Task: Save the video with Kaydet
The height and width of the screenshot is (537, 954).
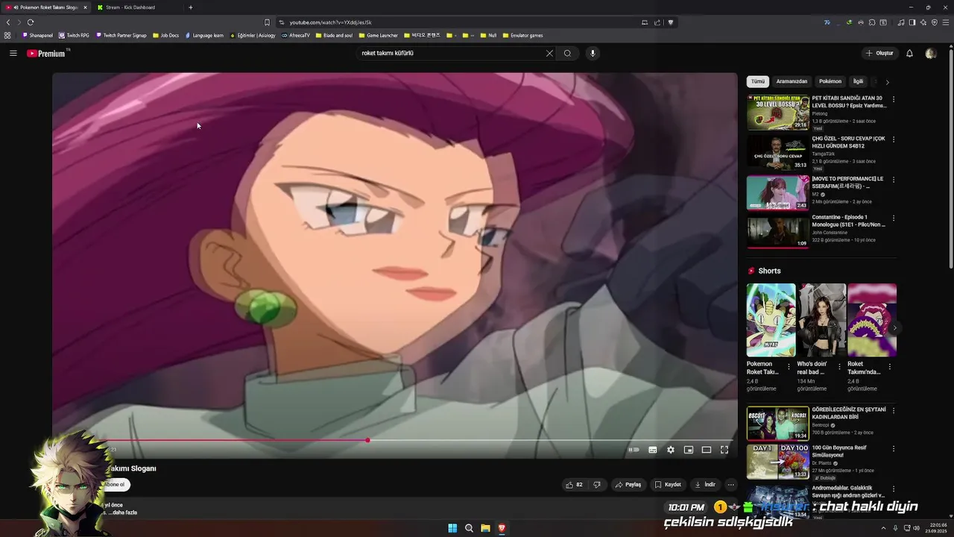Action: pos(668,485)
